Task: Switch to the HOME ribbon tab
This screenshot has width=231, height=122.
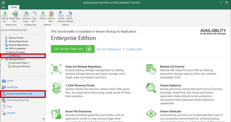Action: [14, 7]
